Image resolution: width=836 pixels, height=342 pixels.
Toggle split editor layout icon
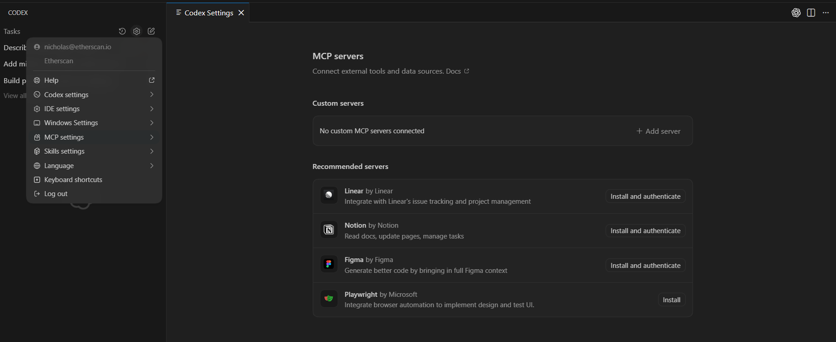tap(811, 13)
